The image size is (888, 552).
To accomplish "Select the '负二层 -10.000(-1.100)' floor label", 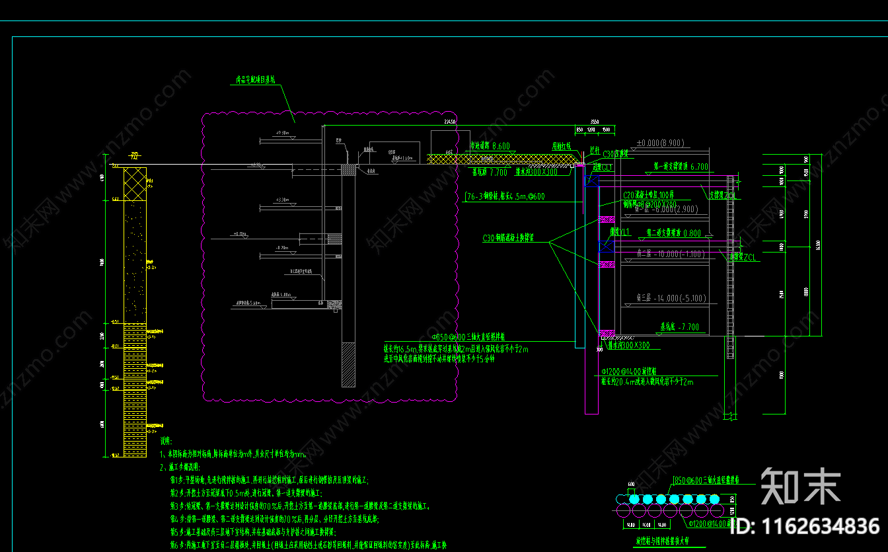I will coord(671,255).
